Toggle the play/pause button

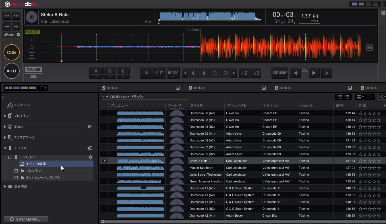coord(12,71)
